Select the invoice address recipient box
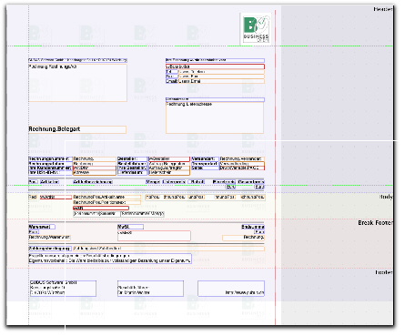The image size is (405, 336). (x=77, y=83)
